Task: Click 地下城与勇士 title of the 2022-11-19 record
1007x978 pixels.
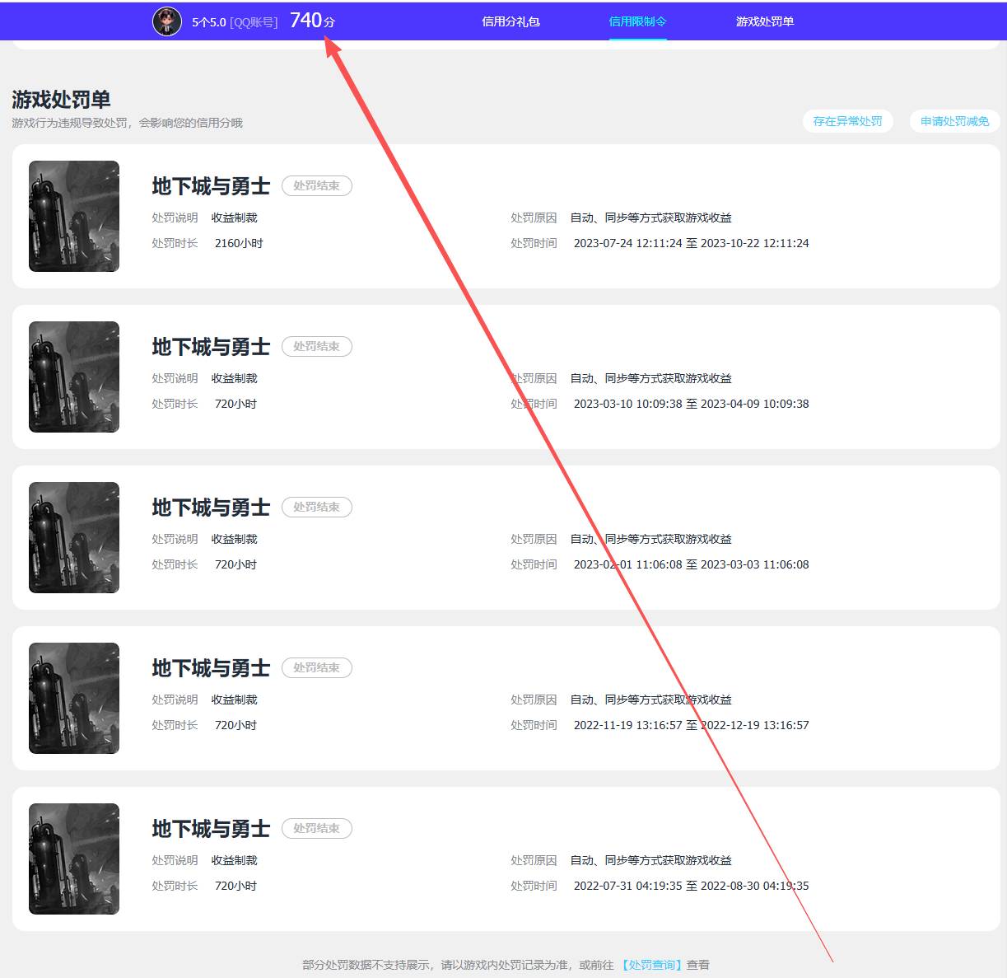Action: click(211, 668)
